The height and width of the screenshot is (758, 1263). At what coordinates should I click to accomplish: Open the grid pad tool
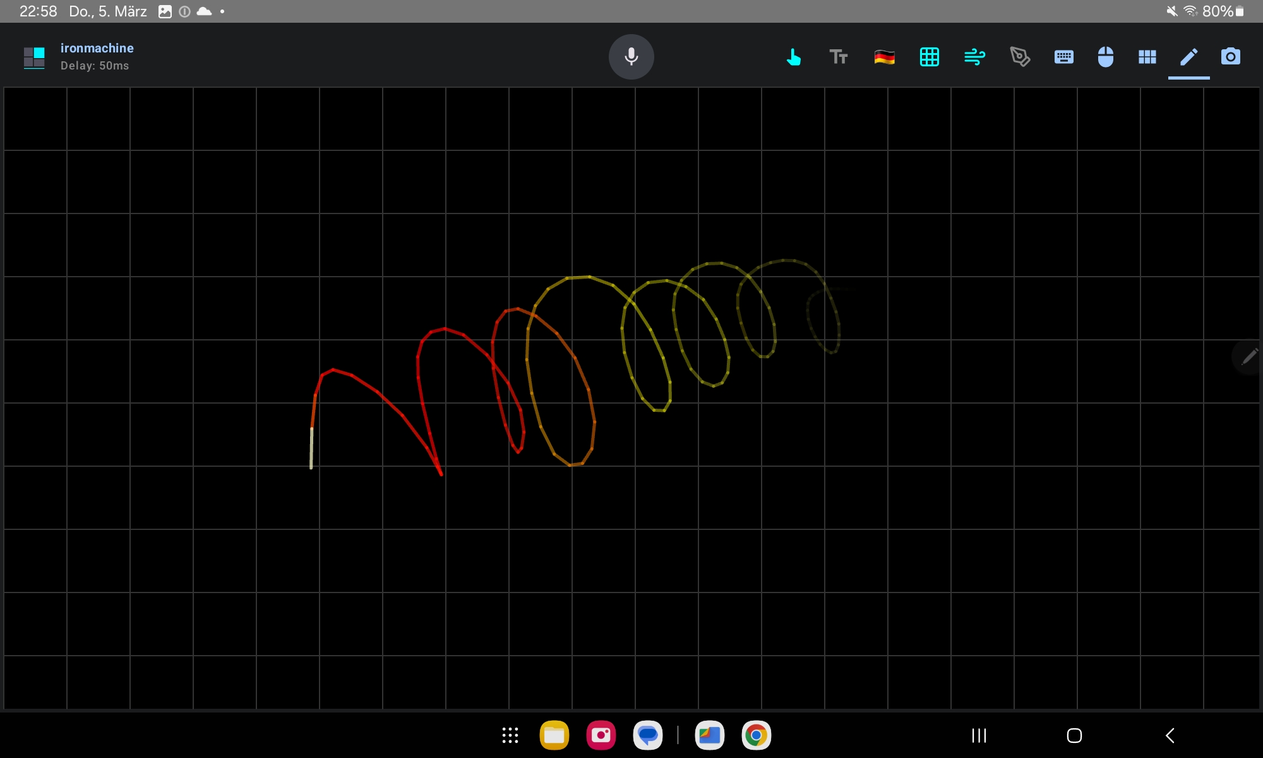930,57
